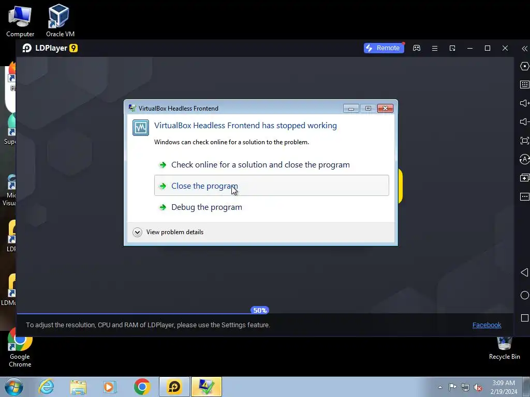
Task: Expand View problem details
Action: pos(168,232)
